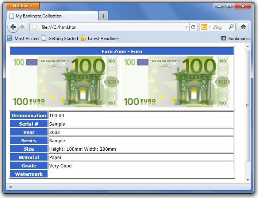Click in the Bing search field

(220, 27)
